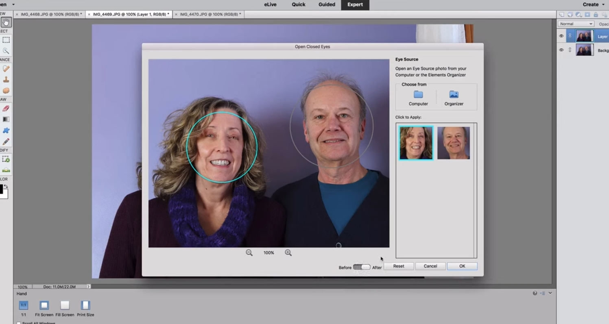Select the Spot Healing Brush tool

point(6,69)
